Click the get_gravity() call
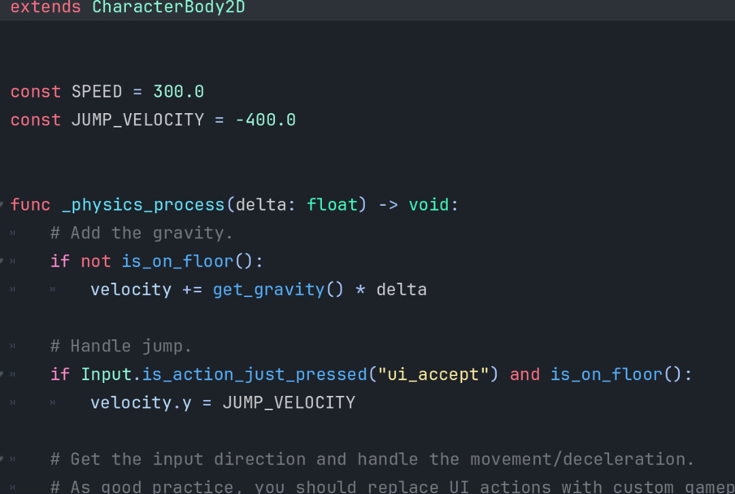The width and height of the screenshot is (735, 494). [278, 290]
